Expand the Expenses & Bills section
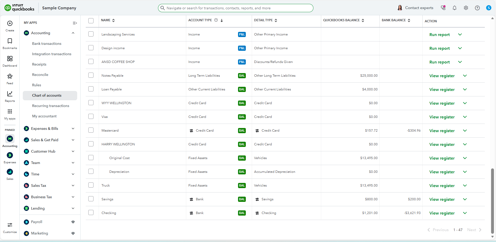 click(73, 129)
